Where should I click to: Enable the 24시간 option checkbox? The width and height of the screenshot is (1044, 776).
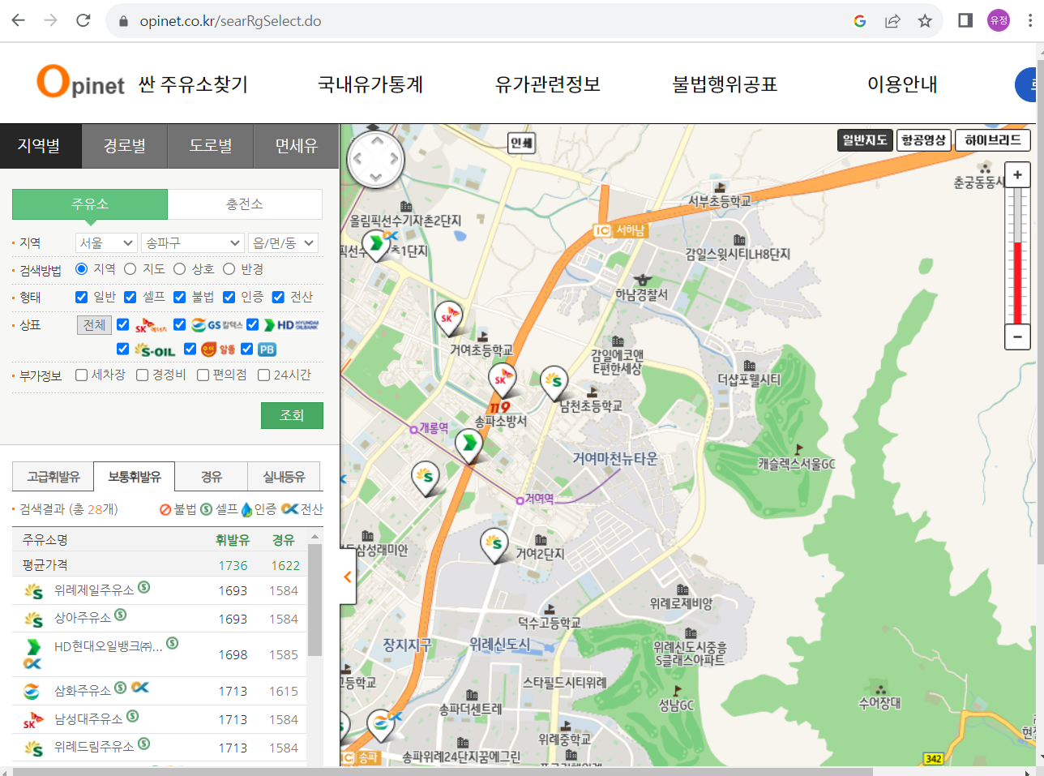(x=263, y=375)
